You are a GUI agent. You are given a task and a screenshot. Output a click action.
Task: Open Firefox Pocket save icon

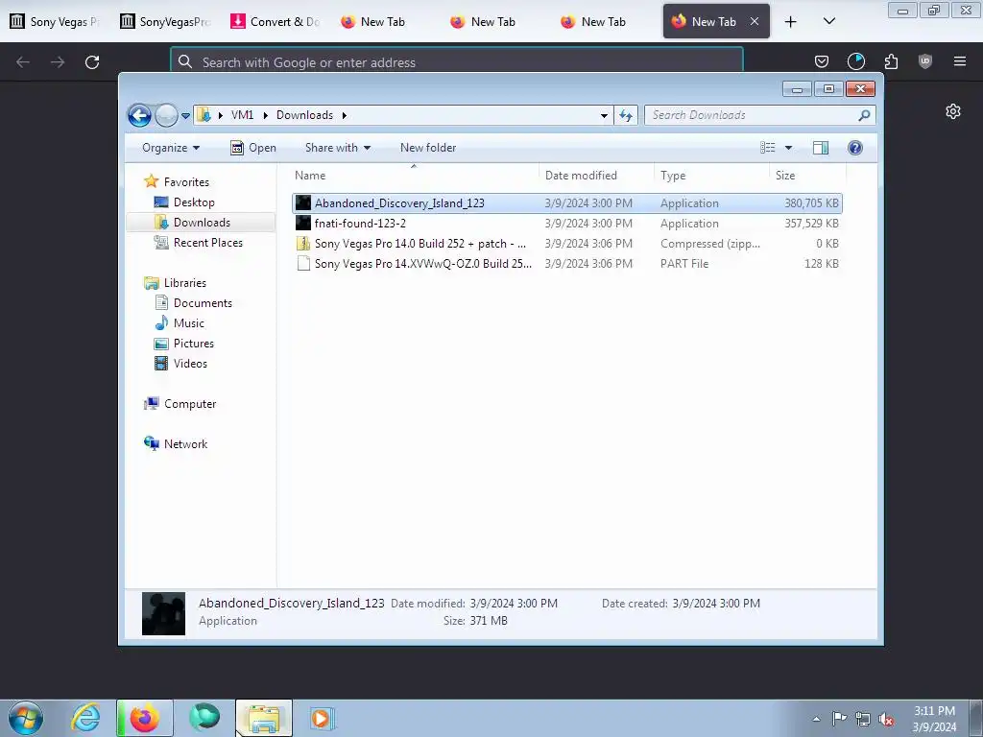tap(822, 61)
